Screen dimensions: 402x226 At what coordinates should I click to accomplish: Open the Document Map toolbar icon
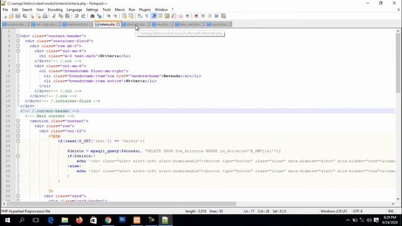(167, 16)
